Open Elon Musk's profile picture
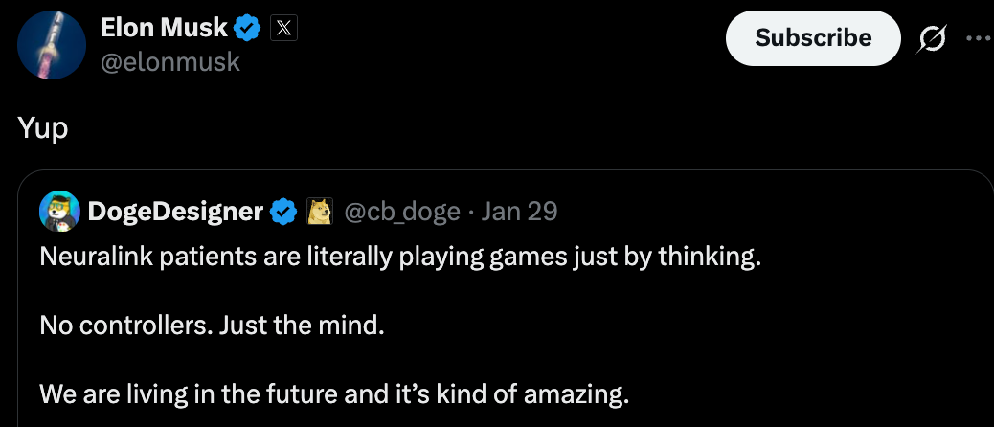994x427 pixels. pyautogui.click(x=53, y=46)
